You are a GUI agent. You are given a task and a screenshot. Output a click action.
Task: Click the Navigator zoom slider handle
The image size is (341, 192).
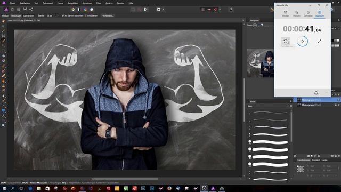coord(262,25)
